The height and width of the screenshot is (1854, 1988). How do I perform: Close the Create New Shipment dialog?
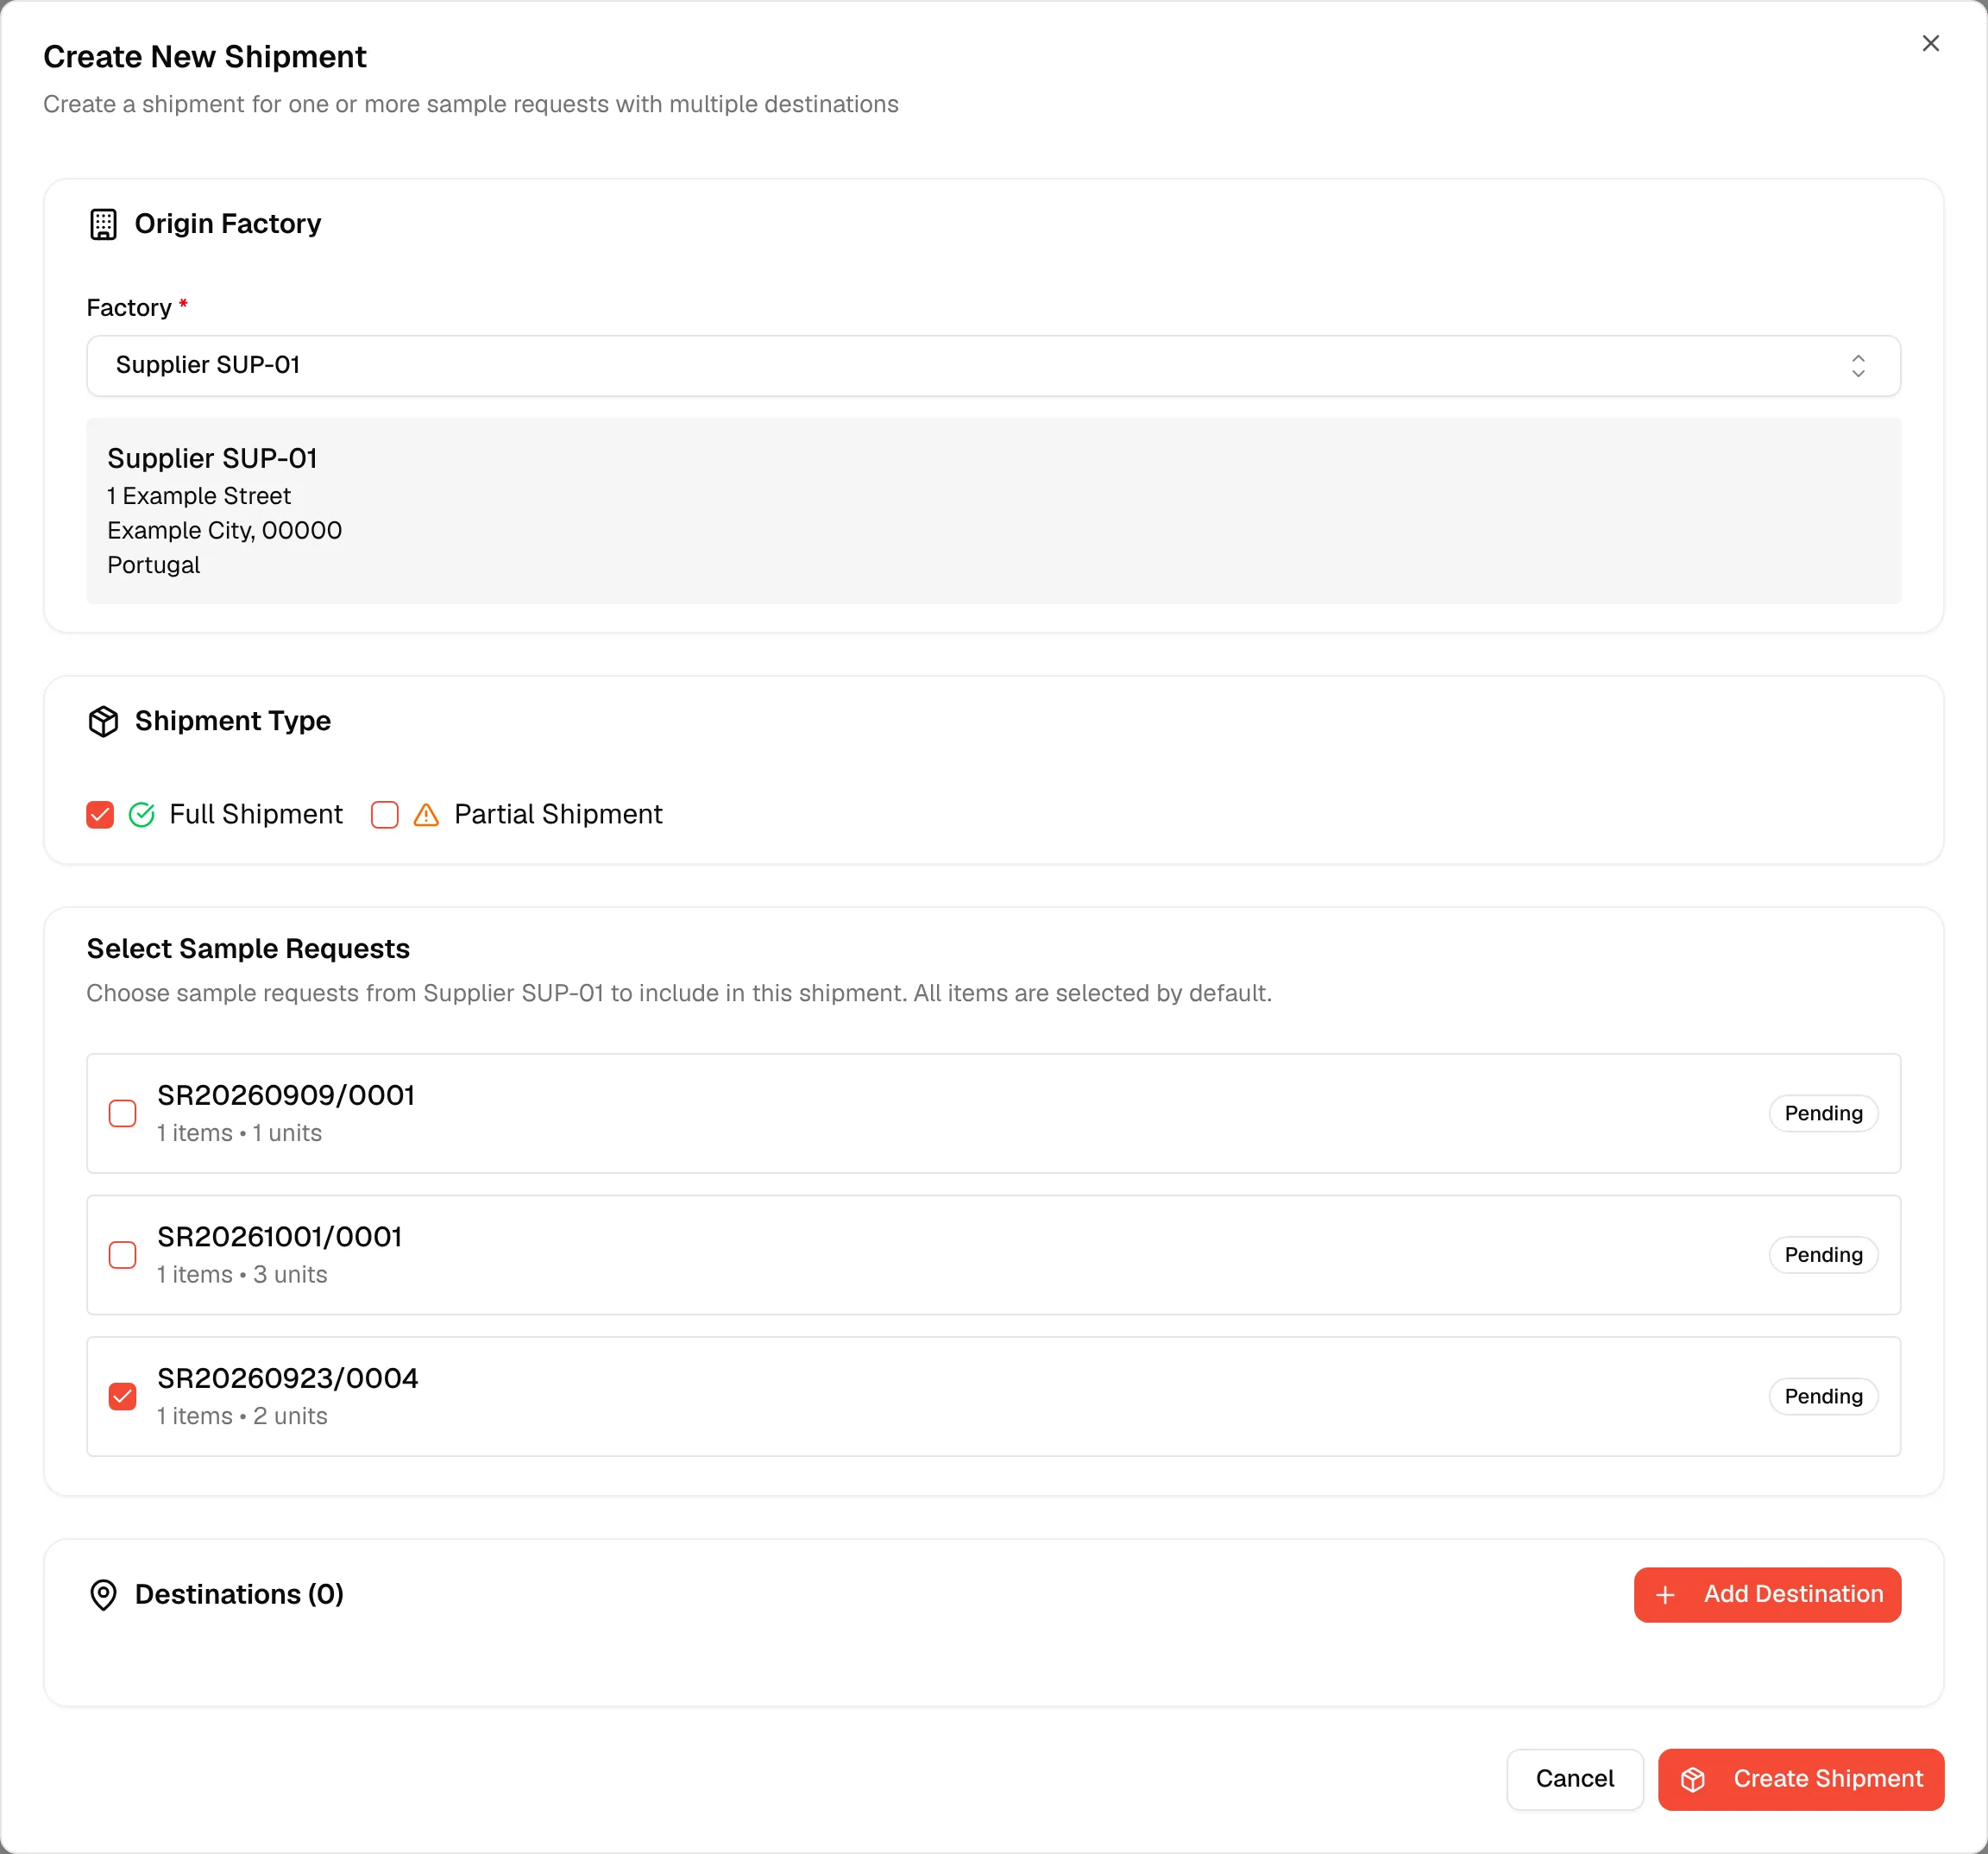1930,43
